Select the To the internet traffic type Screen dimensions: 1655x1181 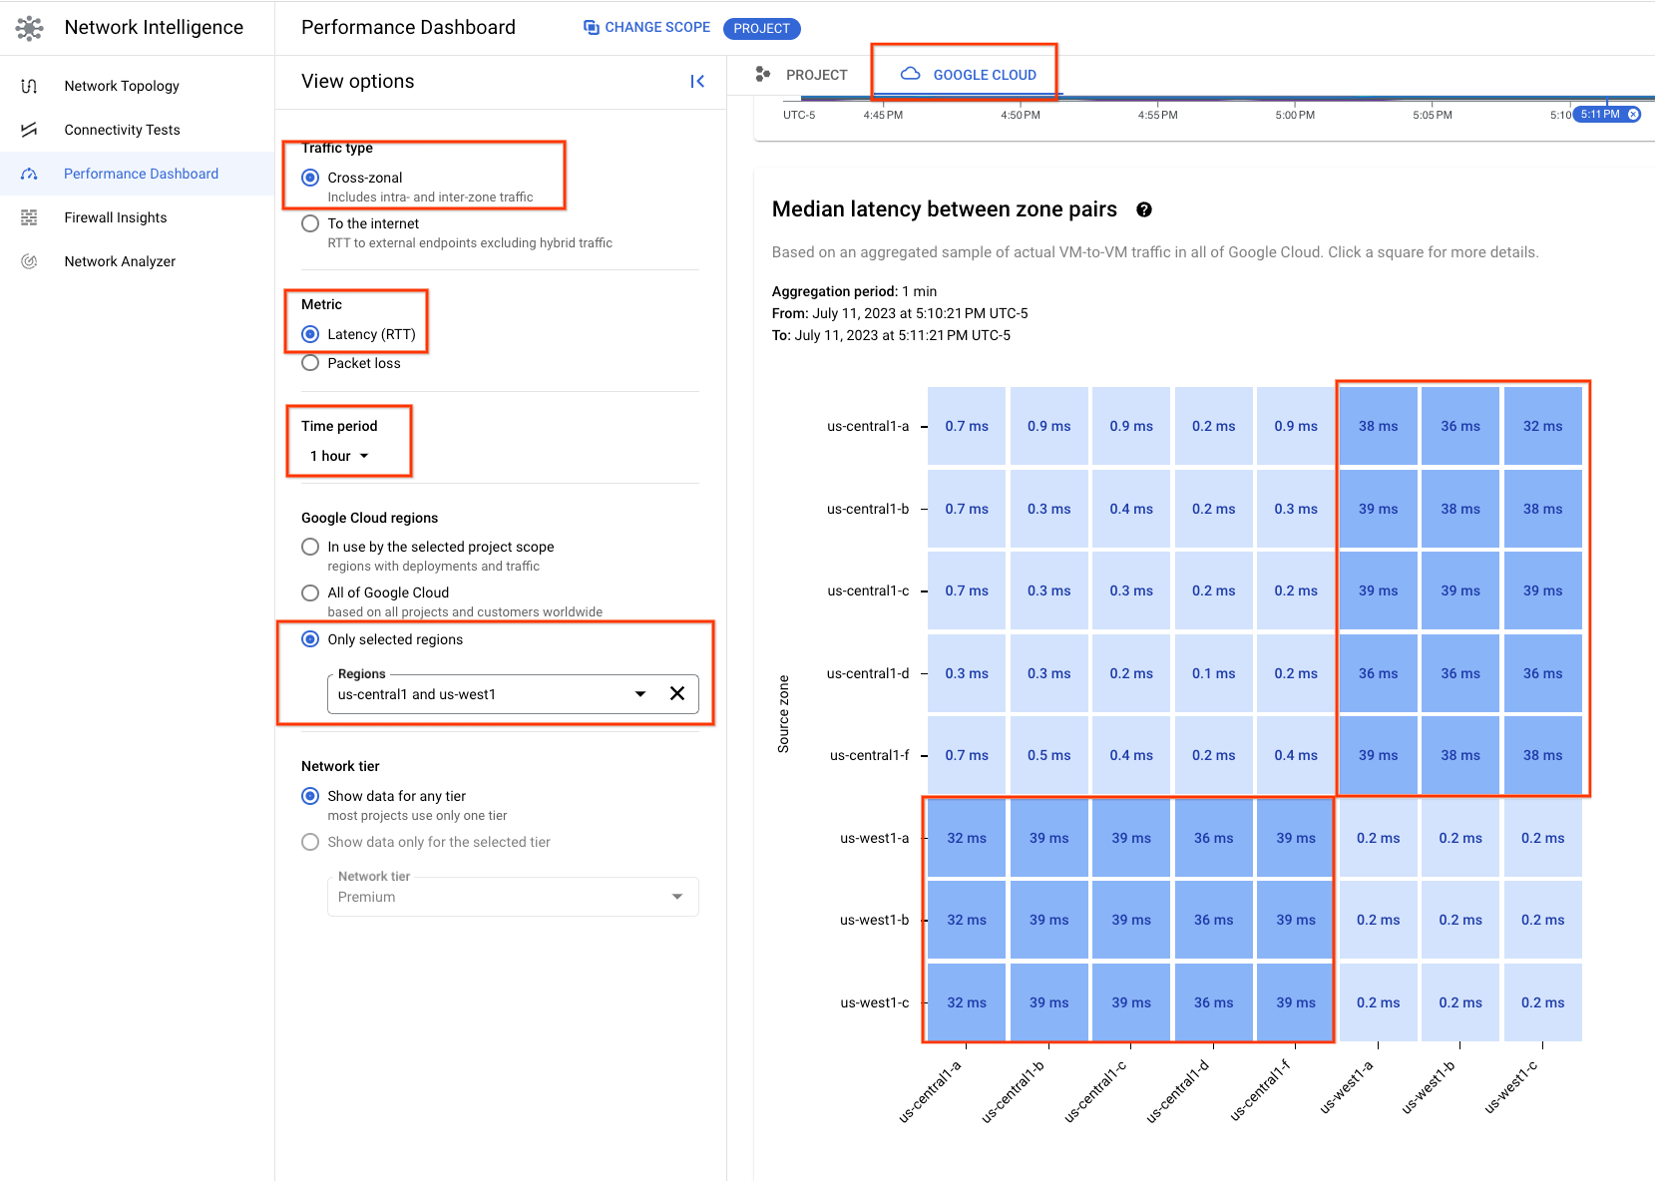click(310, 223)
